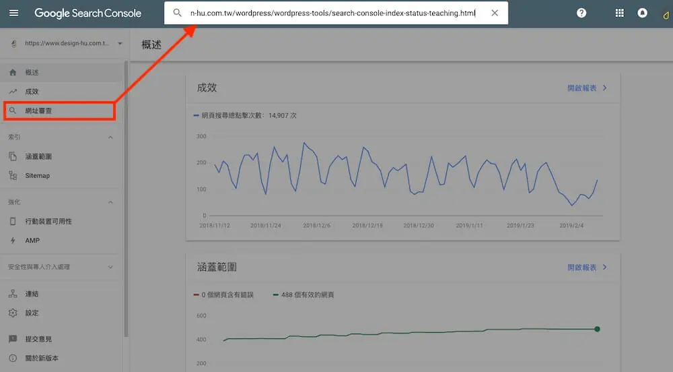Click the links network icon

[x=13, y=294]
